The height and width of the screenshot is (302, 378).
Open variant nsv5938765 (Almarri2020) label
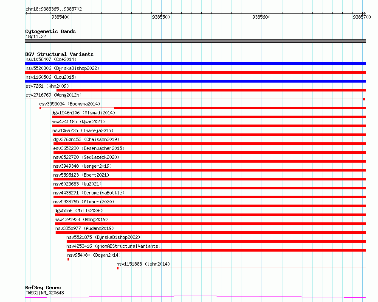[84, 202]
